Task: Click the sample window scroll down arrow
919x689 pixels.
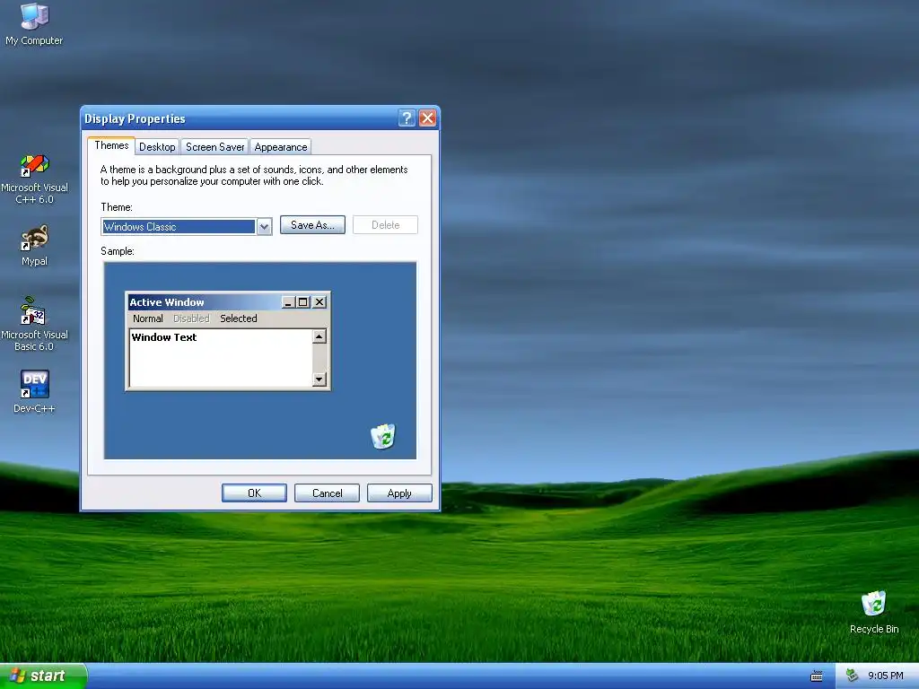Action: pyautogui.click(x=319, y=379)
